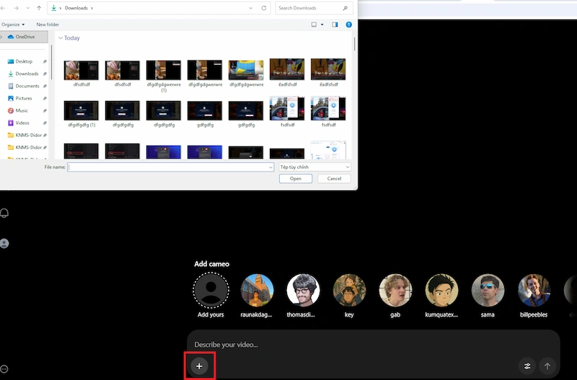Open the video settings sliders icon
The width and height of the screenshot is (577, 380).
coord(527,366)
